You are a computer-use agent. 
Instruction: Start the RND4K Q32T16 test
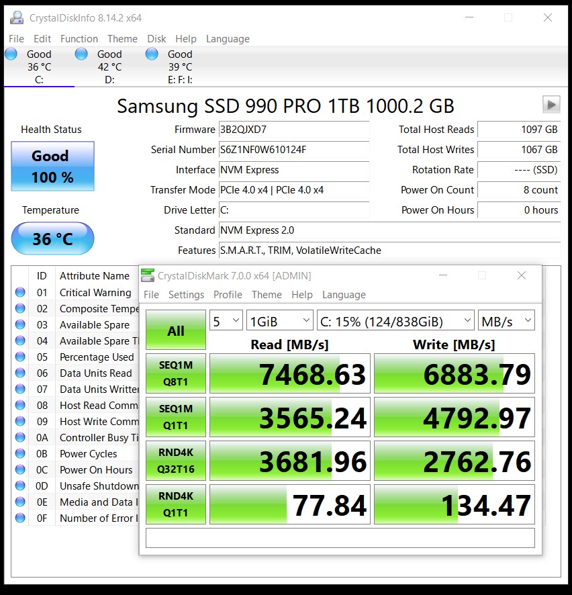tap(176, 461)
